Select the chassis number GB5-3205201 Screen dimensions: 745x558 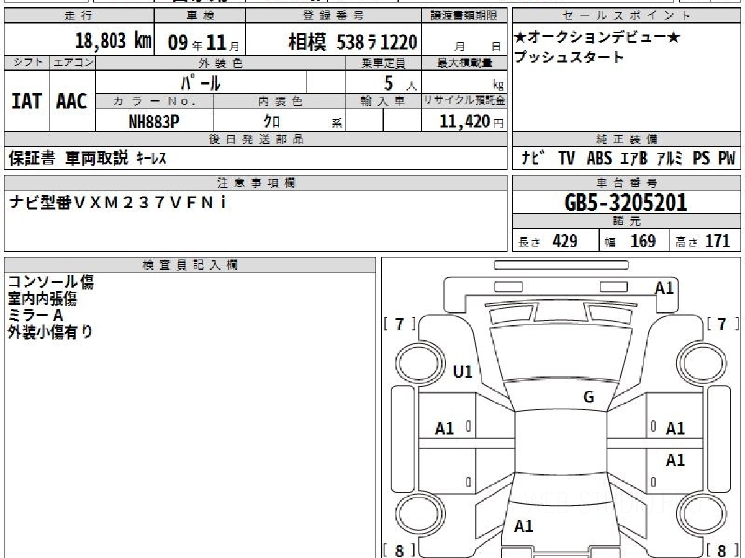pyautogui.click(x=626, y=203)
